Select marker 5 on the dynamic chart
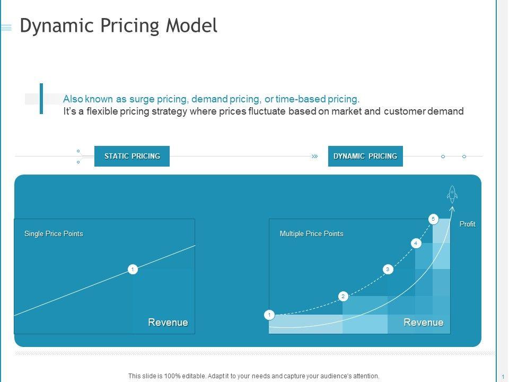The width and height of the screenshot is (509, 382). point(433,219)
